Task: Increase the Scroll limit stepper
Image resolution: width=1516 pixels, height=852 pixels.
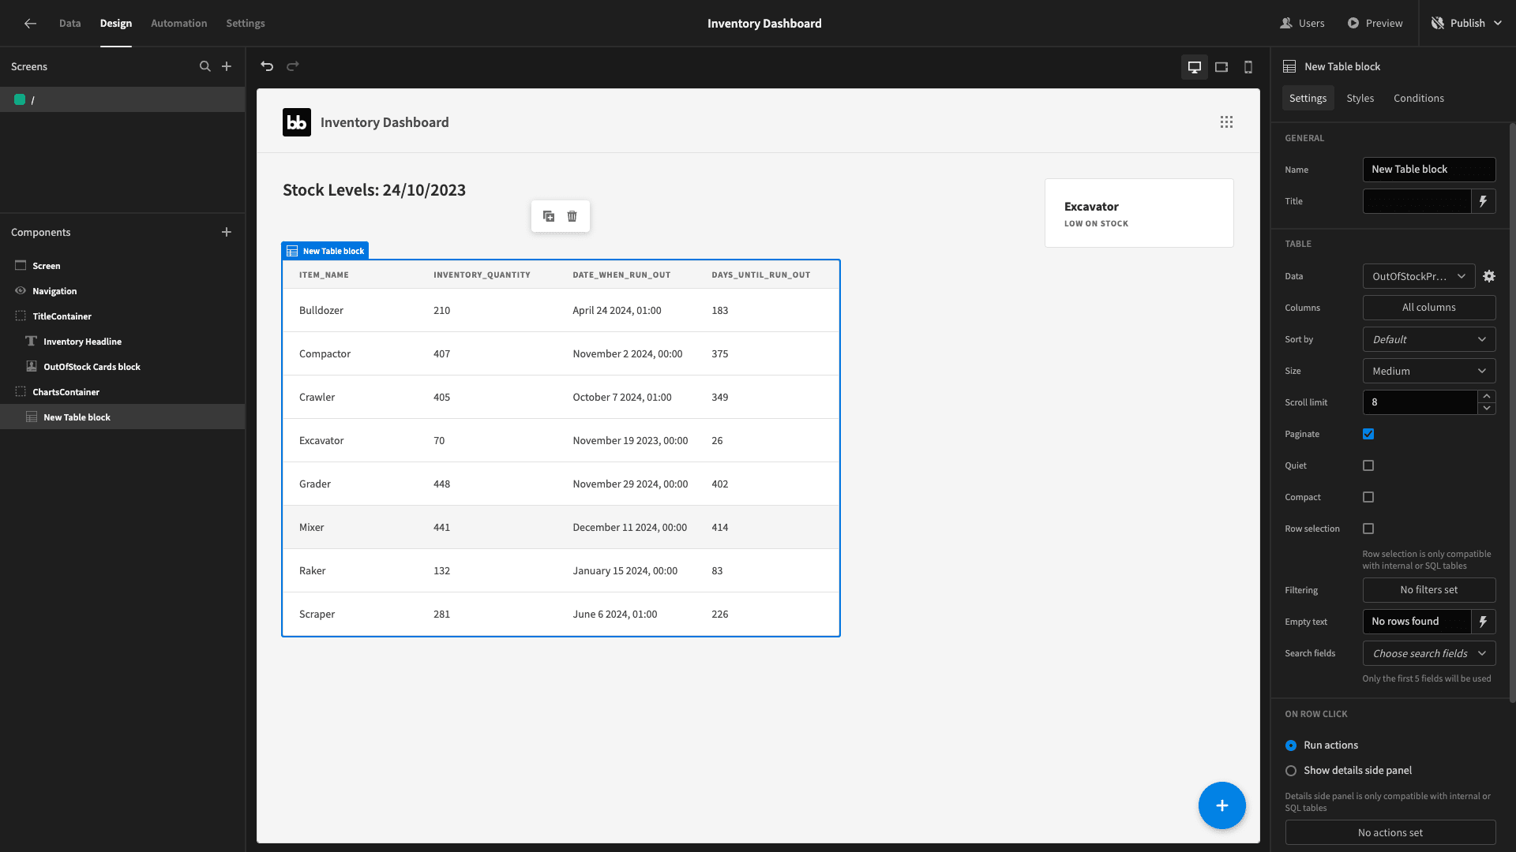Action: 1487,396
